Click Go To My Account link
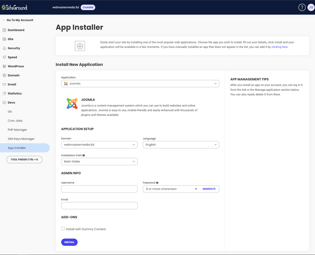 pos(20,20)
